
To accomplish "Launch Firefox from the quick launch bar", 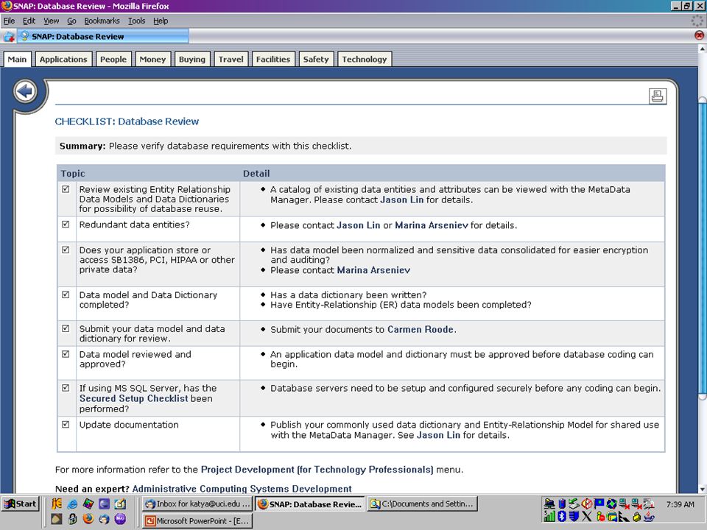I will coord(88,519).
